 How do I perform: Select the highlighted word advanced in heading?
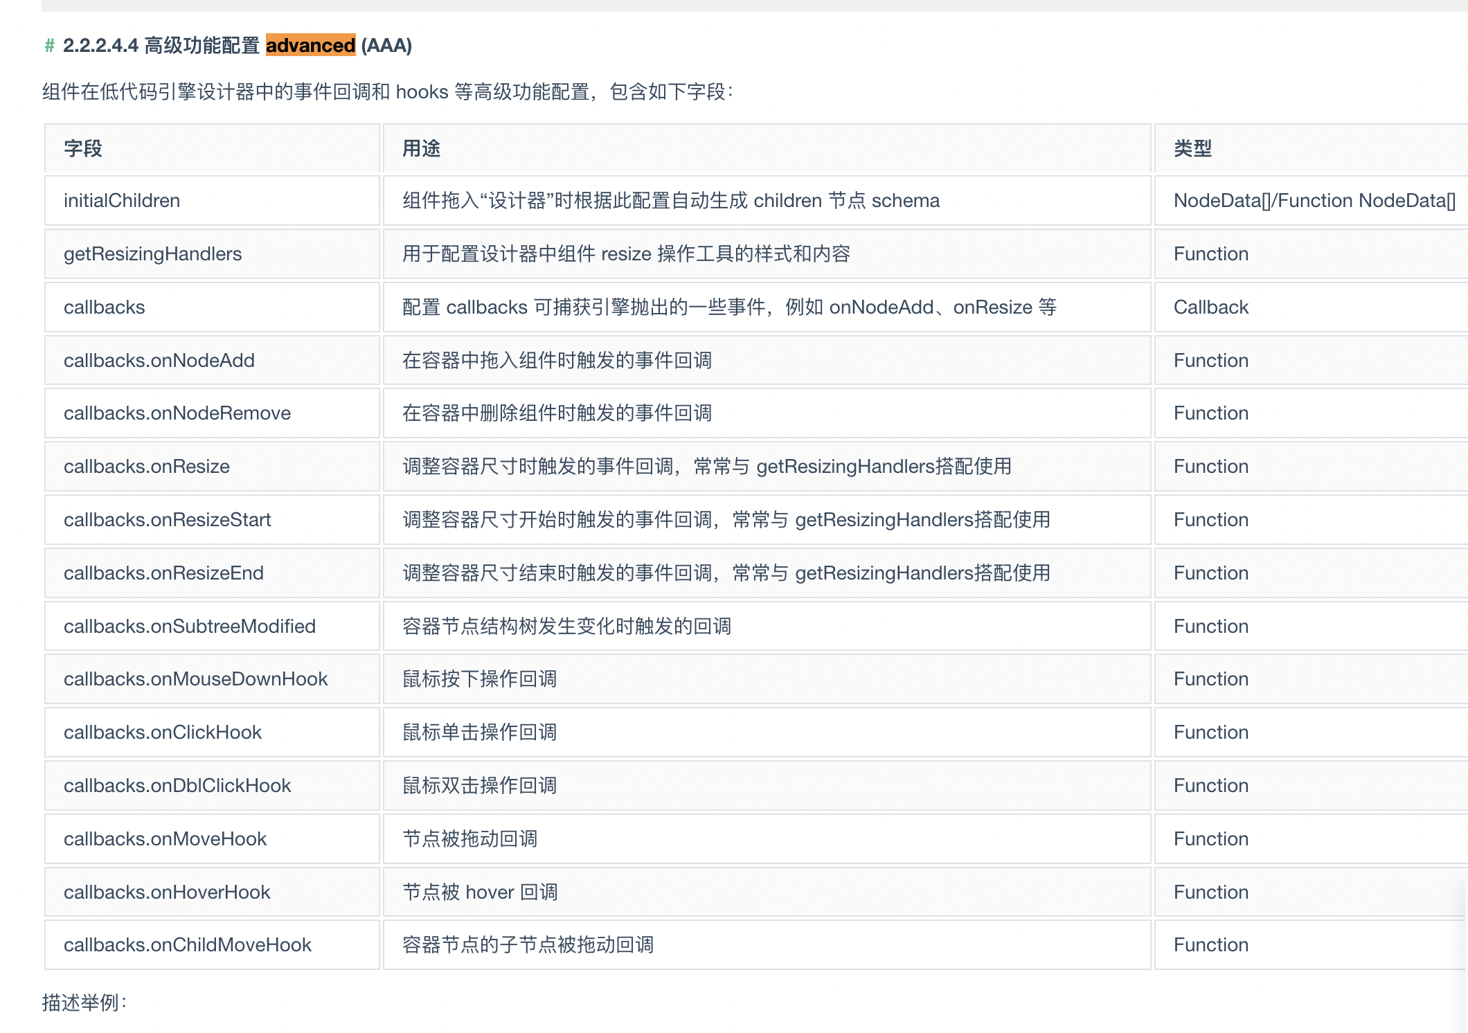click(310, 46)
